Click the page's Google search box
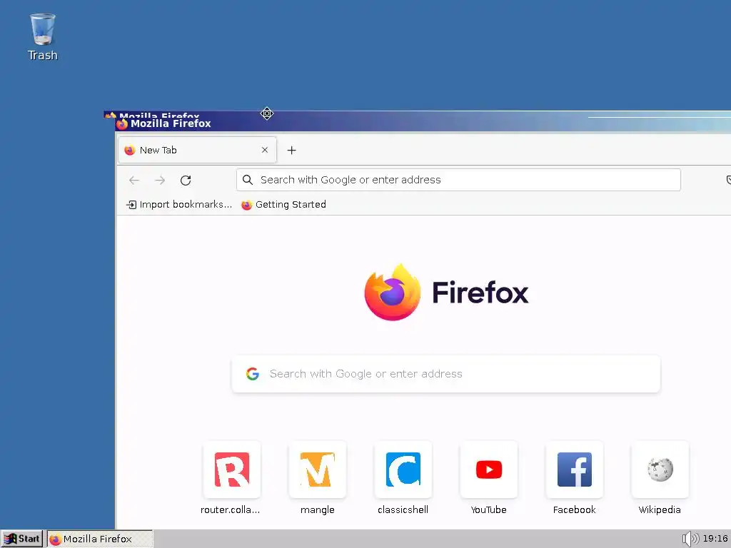 coord(446,374)
